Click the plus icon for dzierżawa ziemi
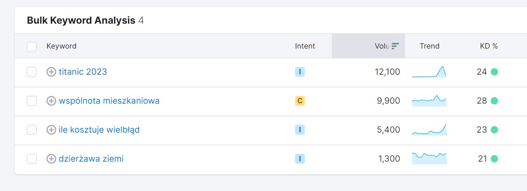Screen dimensions: 527x191 point(51,159)
